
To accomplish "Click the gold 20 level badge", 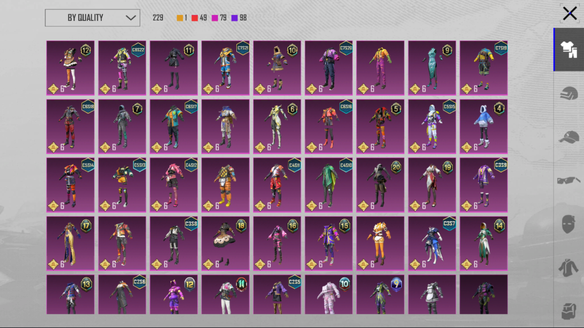I will pyautogui.click(x=396, y=167).
